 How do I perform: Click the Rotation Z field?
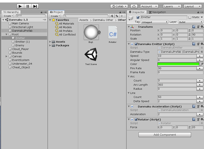coord(197,35)
